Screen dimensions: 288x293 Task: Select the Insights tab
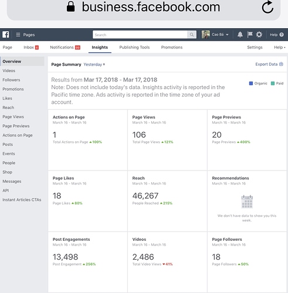pos(100,47)
